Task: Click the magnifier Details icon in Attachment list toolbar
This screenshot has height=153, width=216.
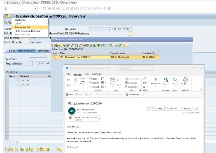Action: (90, 45)
